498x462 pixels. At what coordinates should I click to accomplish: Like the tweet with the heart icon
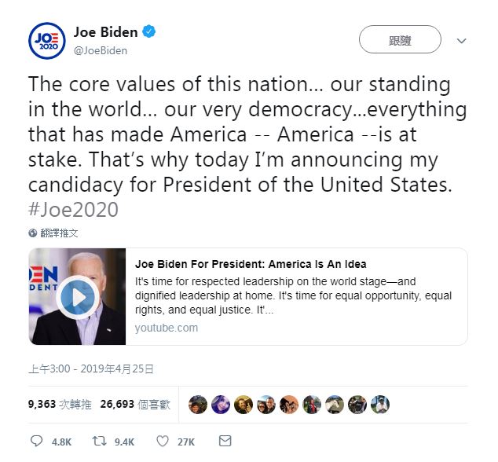pyautogui.click(x=163, y=441)
